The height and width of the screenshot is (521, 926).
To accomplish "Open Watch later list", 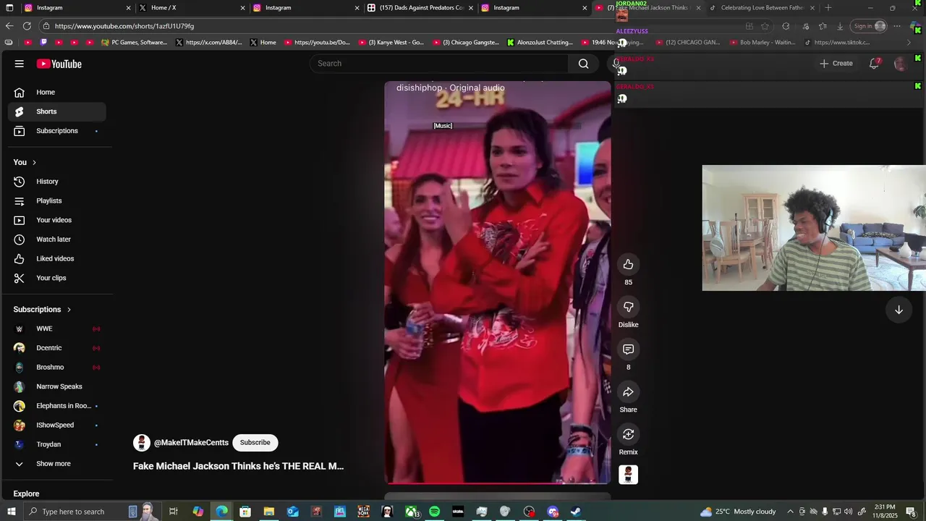I will click(56, 240).
